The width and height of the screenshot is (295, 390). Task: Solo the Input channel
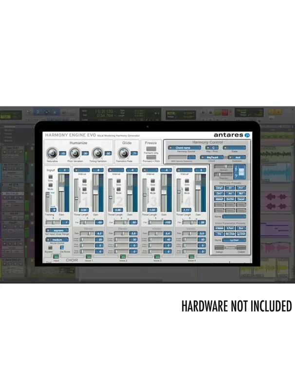(51, 177)
